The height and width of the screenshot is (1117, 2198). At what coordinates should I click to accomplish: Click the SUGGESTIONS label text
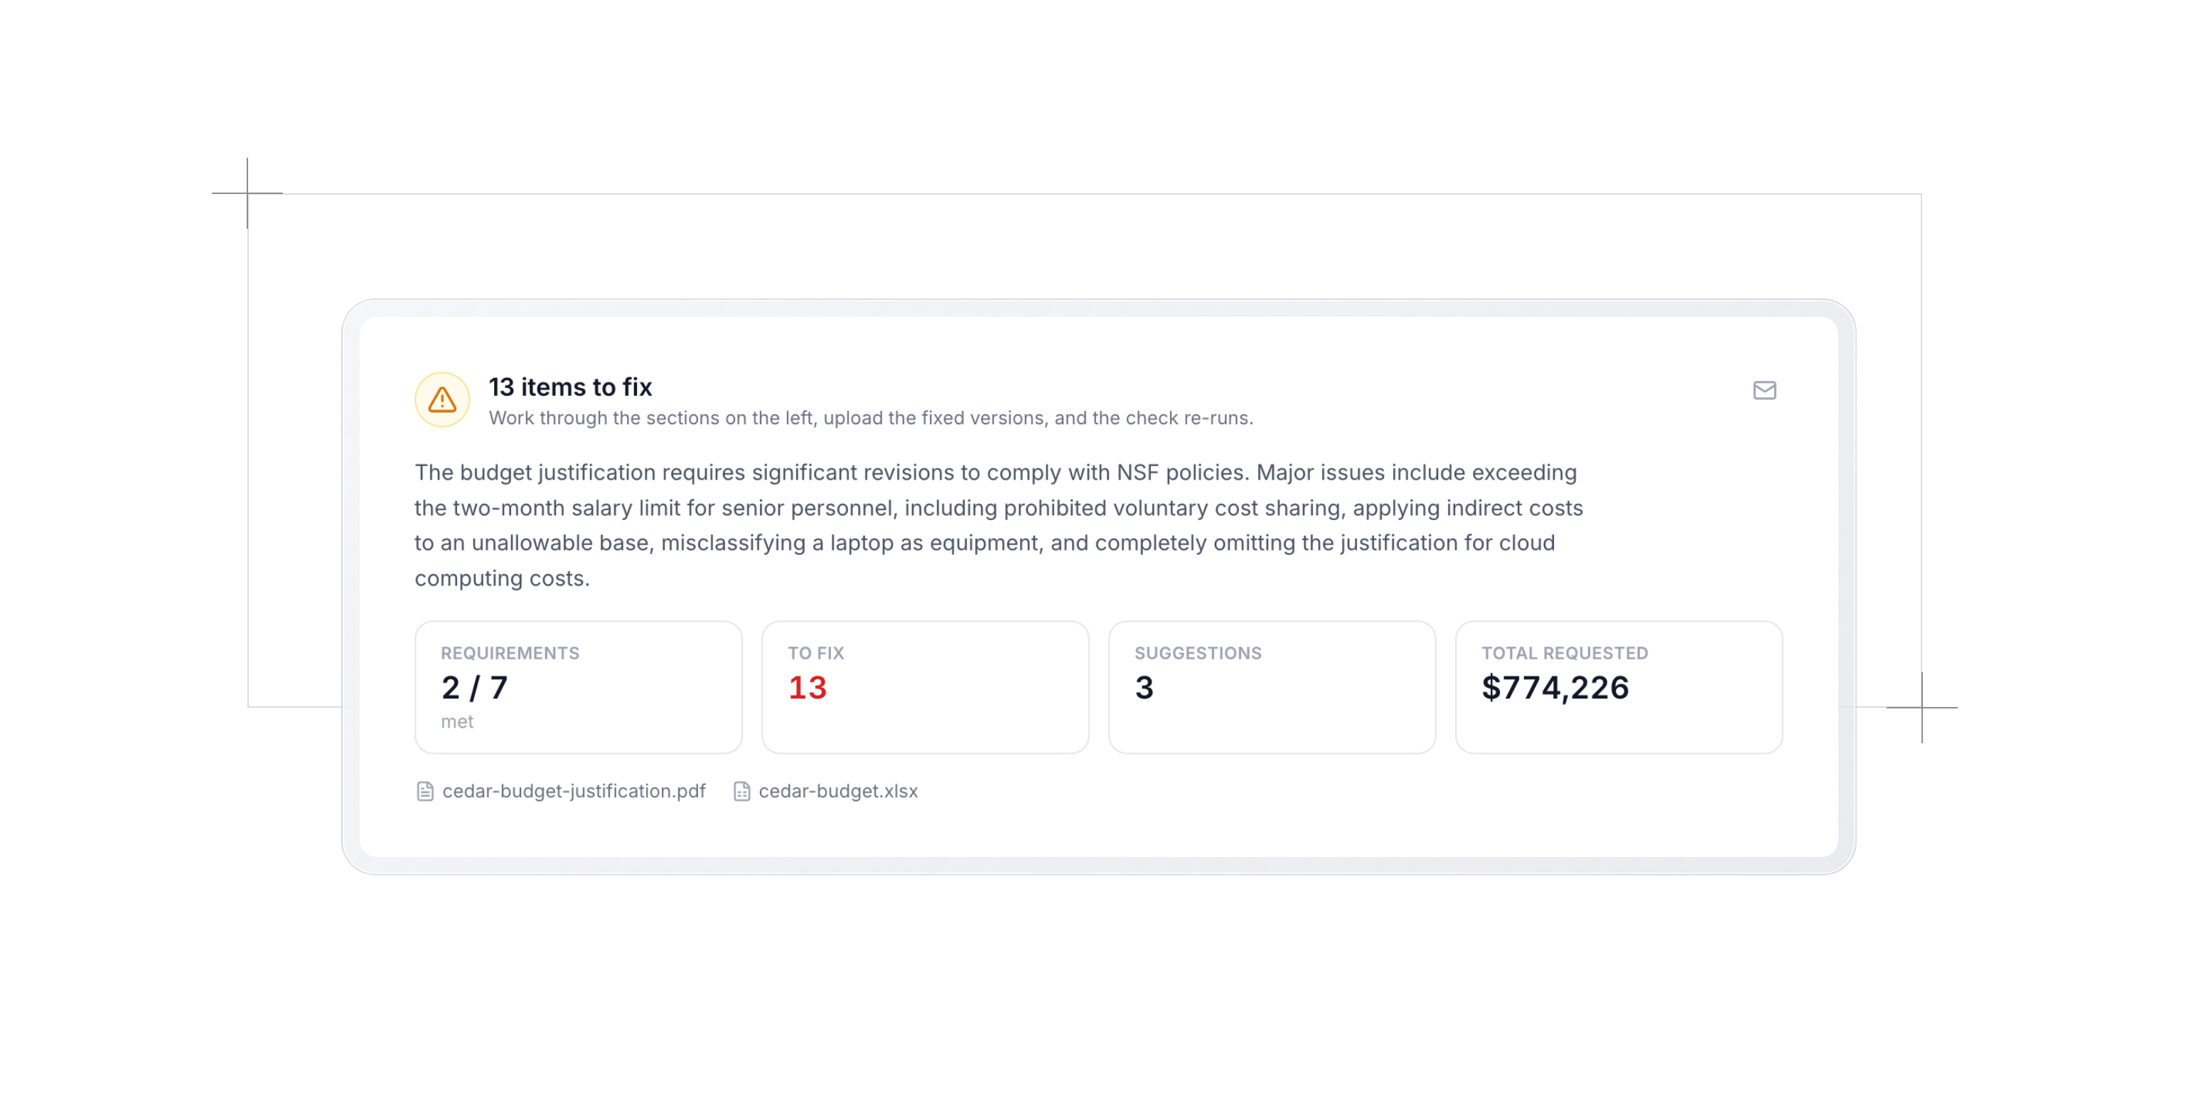(x=1197, y=653)
